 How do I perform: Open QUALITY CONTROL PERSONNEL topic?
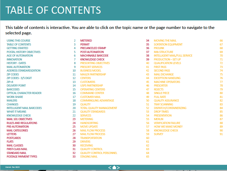tap(99, 153)
